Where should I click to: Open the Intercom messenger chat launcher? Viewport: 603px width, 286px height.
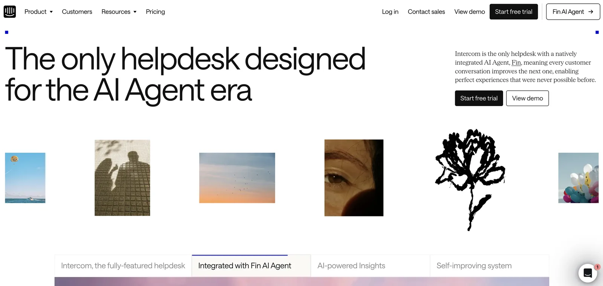point(588,273)
